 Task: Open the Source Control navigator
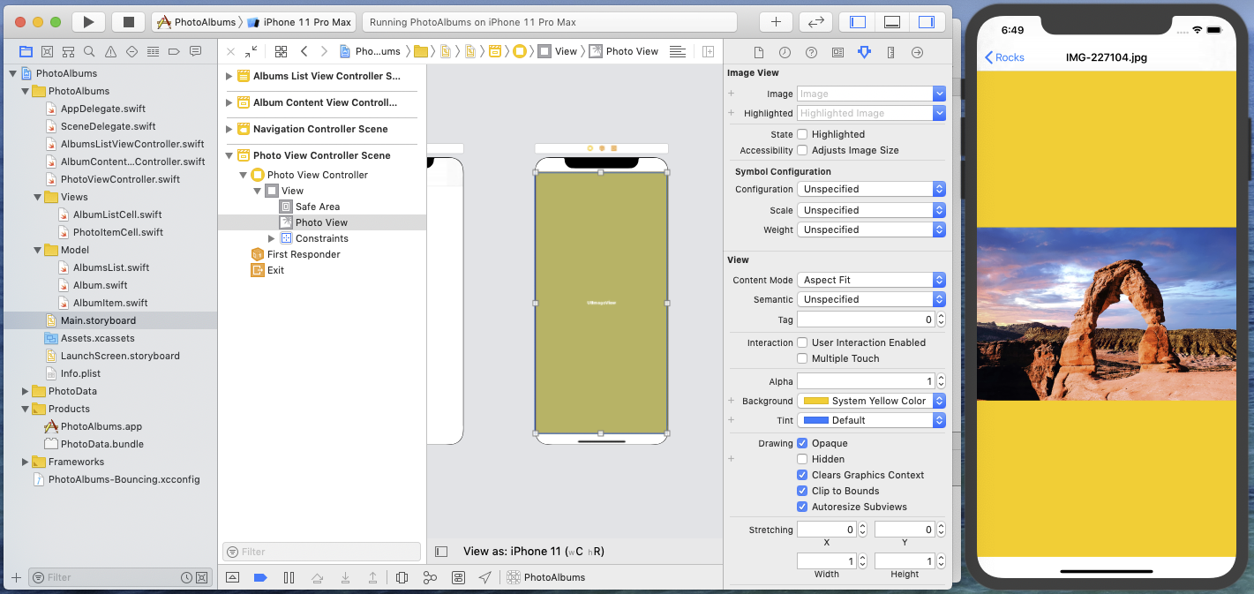[x=47, y=51]
